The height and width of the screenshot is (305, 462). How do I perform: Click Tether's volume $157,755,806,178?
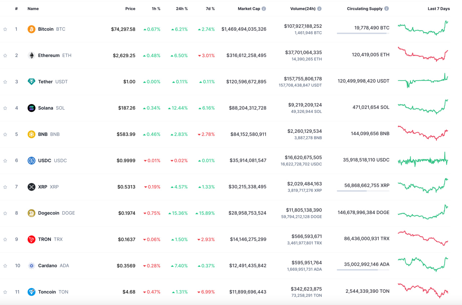pyautogui.click(x=303, y=79)
